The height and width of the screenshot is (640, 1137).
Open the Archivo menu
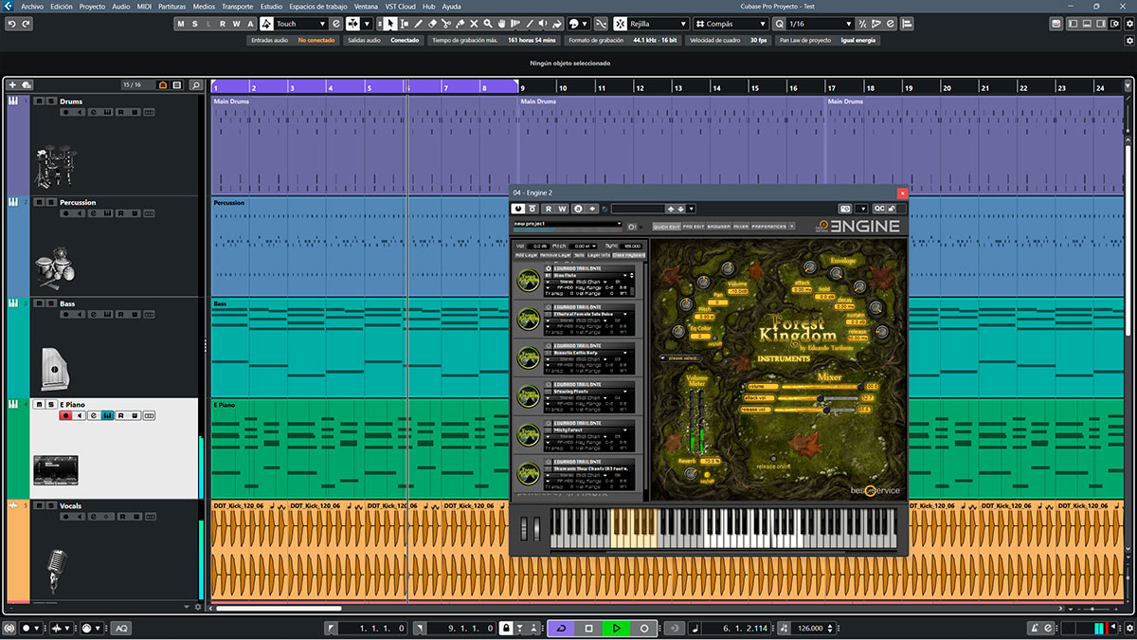point(32,6)
